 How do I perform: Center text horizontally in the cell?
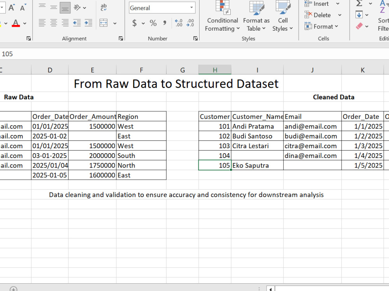pos(54,23)
